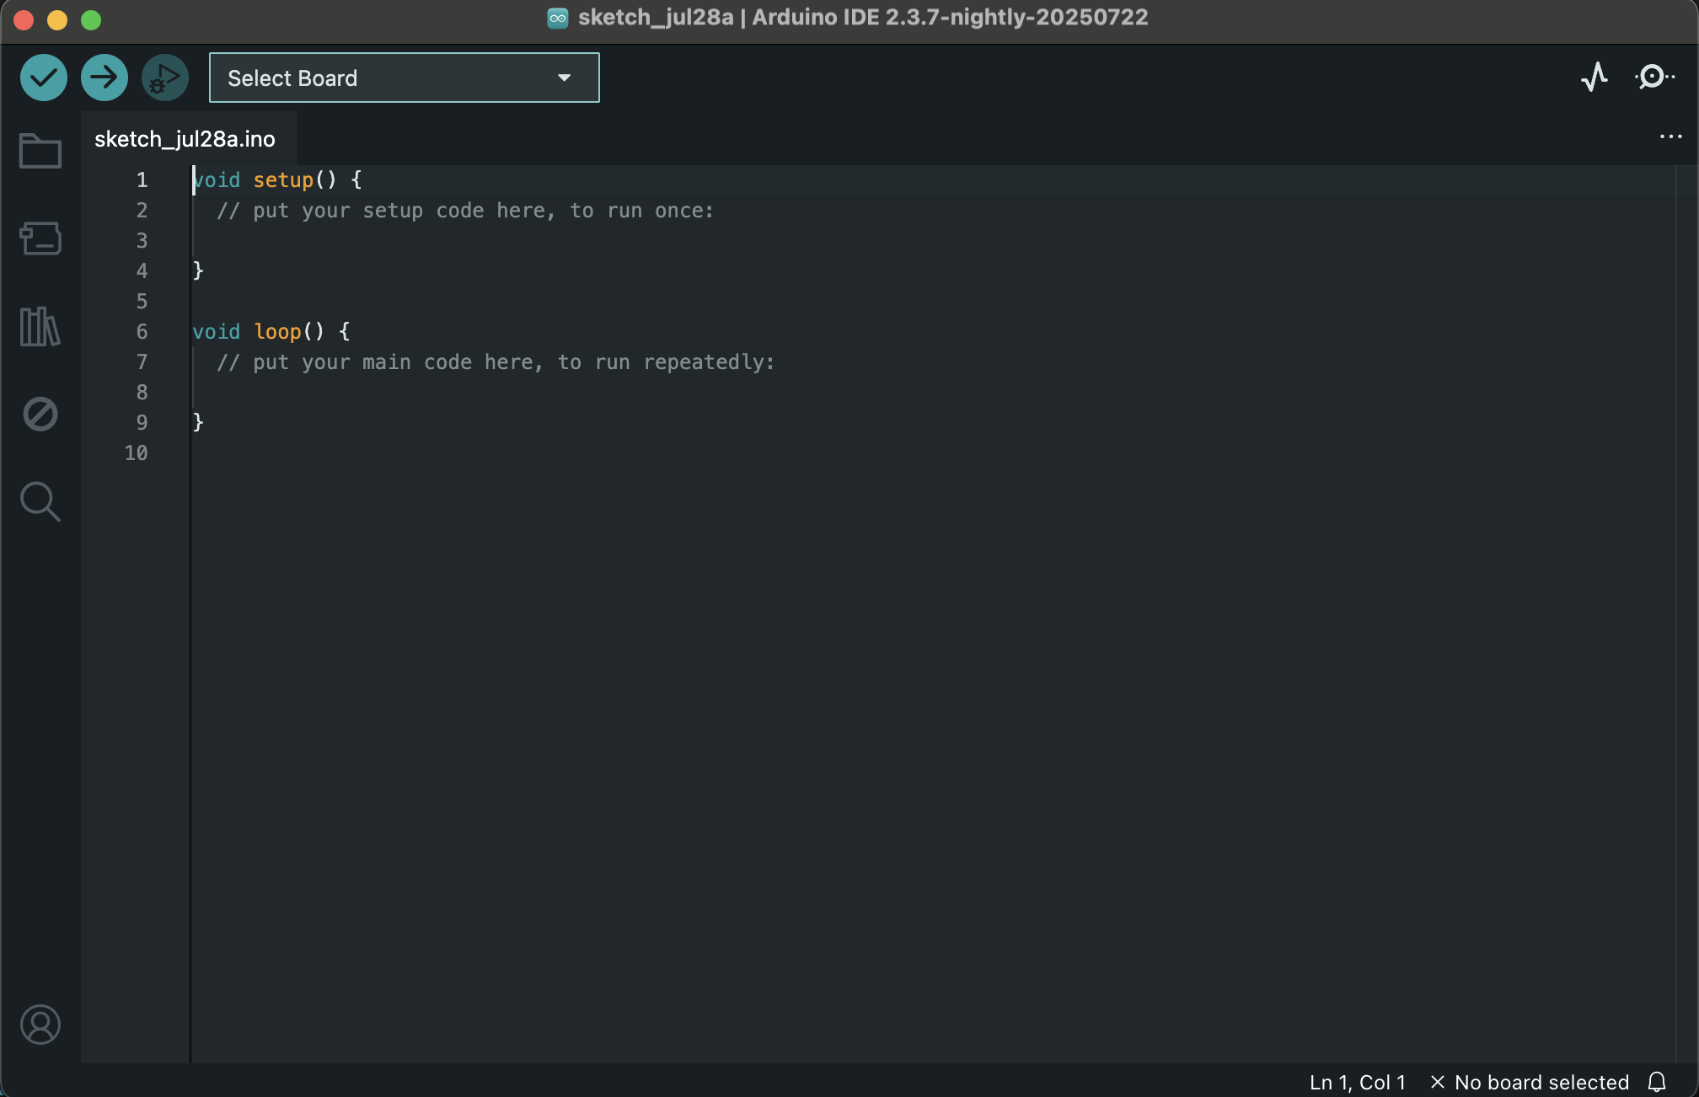This screenshot has height=1097, width=1699.
Task: Open the Search sidebar panel
Action: click(x=40, y=501)
